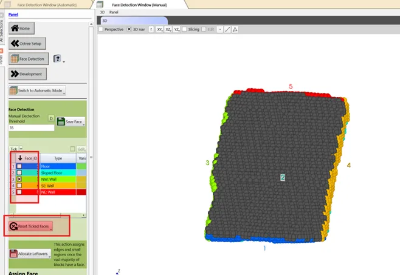Select the line drawing tool icon
The width and height of the screenshot is (400, 275).
(227, 29)
